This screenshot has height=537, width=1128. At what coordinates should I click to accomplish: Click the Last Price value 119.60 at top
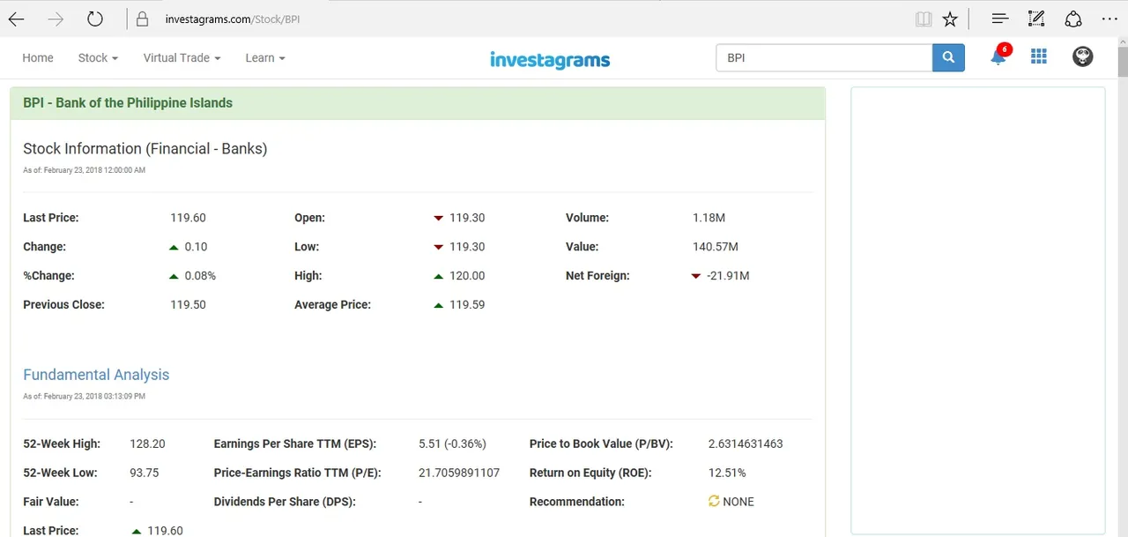pyautogui.click(x=188, y=218)
